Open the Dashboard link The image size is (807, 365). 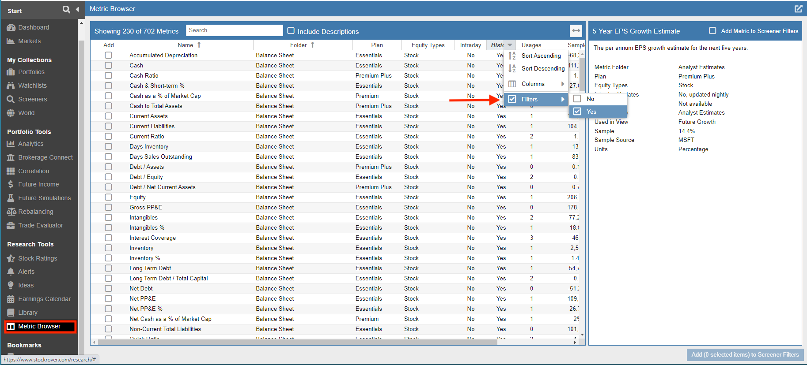click(34, 27)
